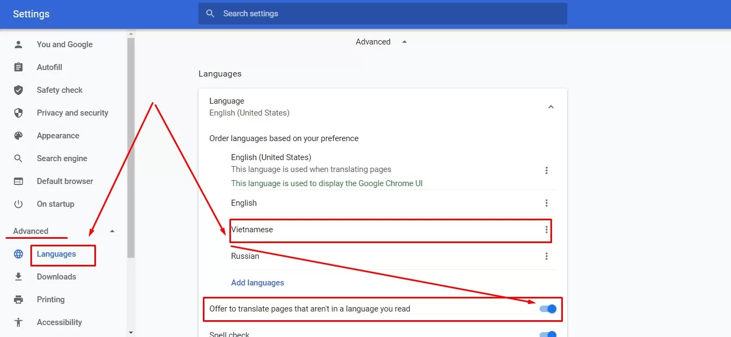This screenshot has width=731, height=337.
Task: Click the You and Google person icon
Action: pyautogui.click(x=18, y=44)
